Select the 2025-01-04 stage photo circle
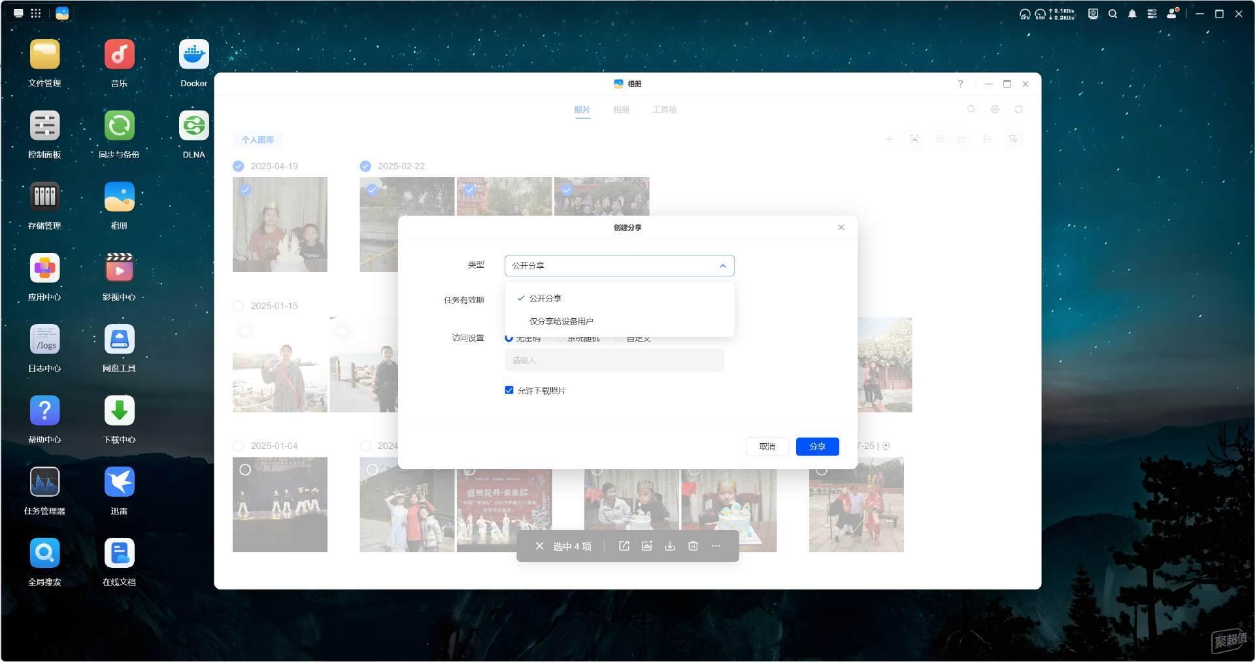The image size is (1255, 662). point(245,469)
